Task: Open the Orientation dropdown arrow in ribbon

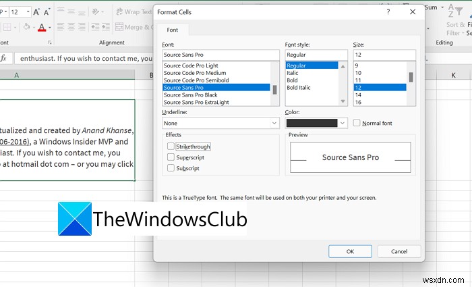Action: pos(102,12)
